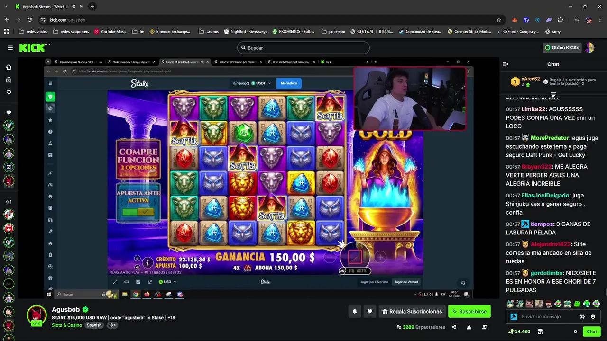Open Nightbot - Giveaways bookmark
The height and width of the screenshot is (341, 607).
245,32
